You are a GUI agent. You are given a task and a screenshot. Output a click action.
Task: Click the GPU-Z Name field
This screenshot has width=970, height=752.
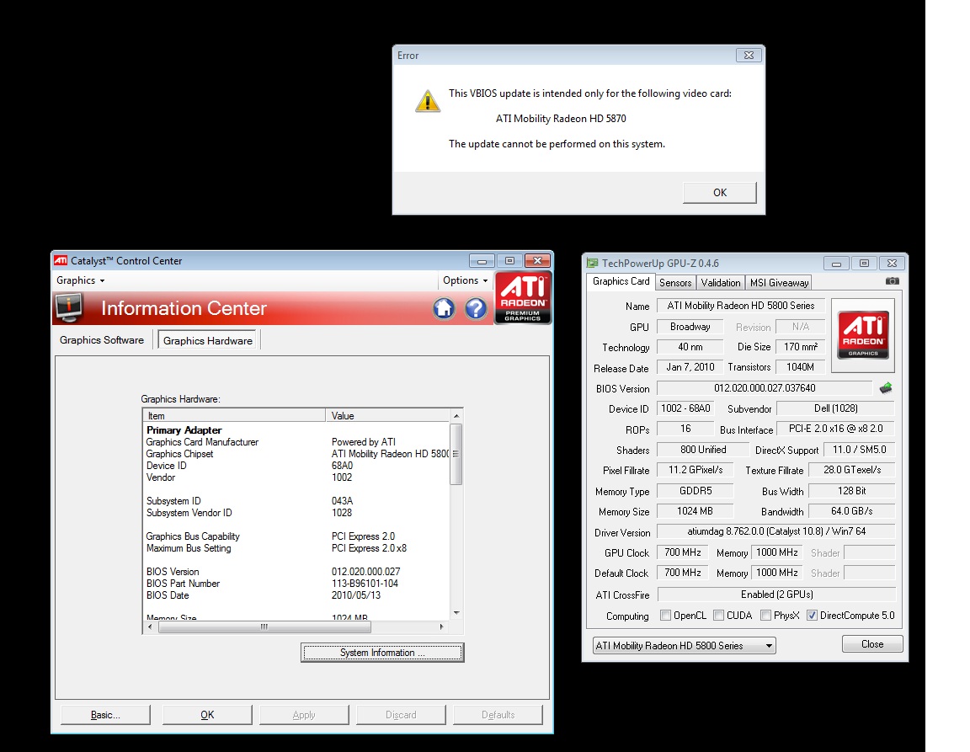(x=740, y=306)
